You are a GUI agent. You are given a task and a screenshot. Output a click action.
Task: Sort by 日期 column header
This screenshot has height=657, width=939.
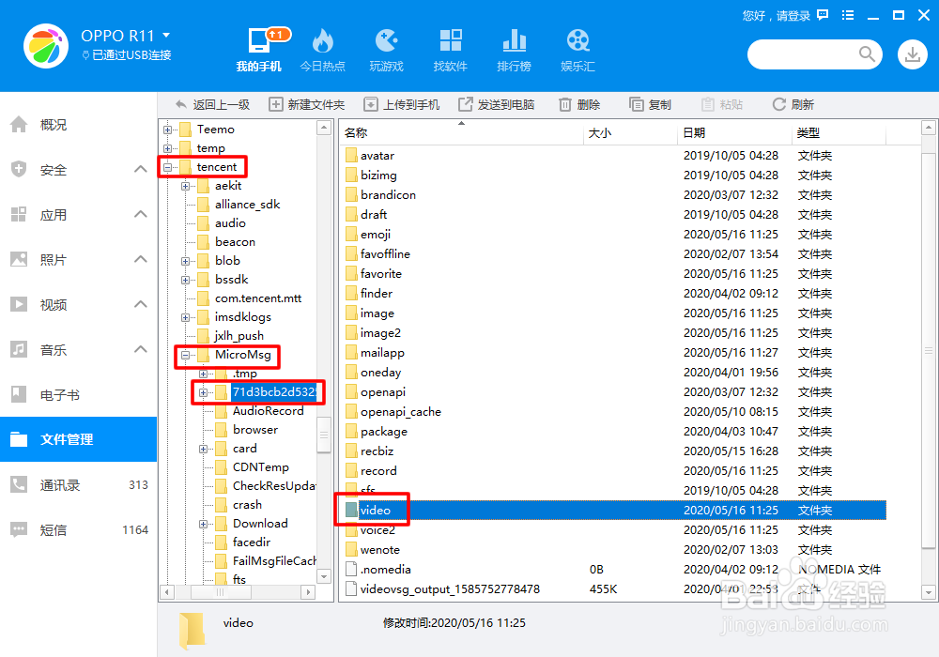click(x=735, y=133)
